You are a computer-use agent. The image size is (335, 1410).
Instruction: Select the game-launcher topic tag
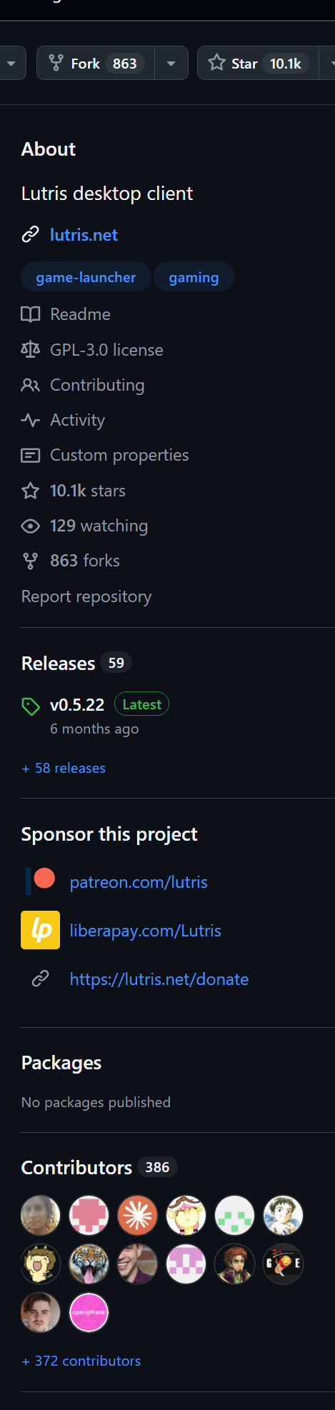point(86,277)
